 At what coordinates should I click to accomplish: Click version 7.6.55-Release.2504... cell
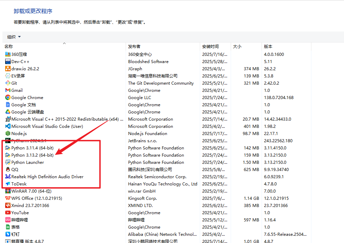(285, 234)
